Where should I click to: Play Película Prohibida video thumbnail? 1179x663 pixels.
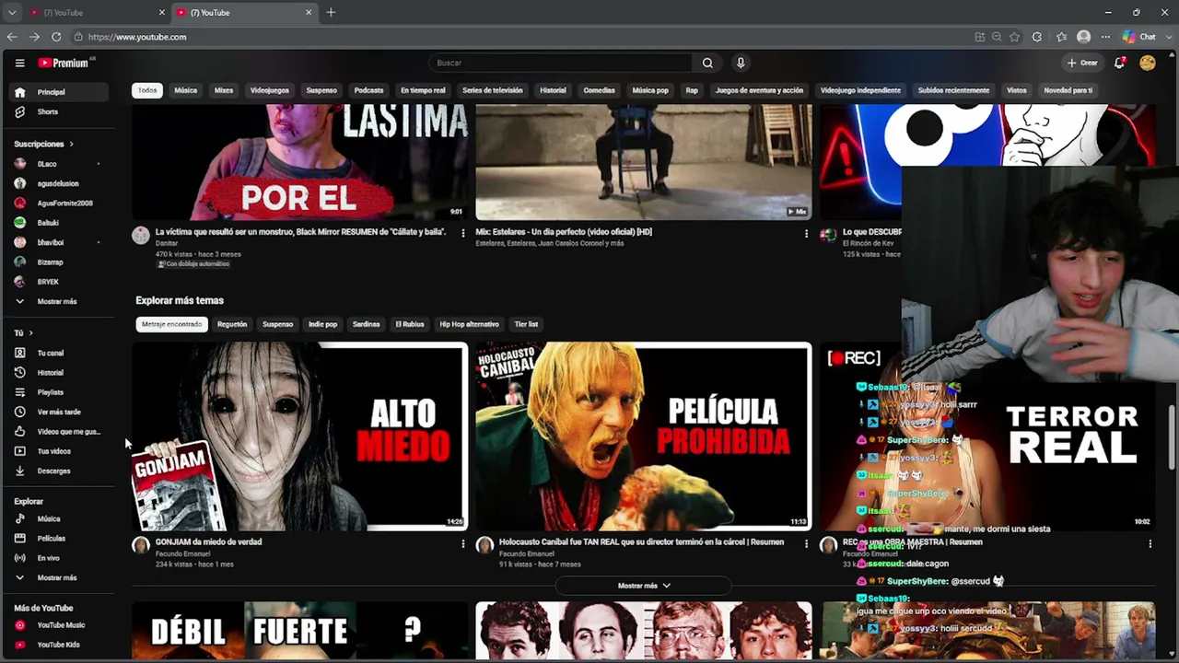[x=643, y=436]
